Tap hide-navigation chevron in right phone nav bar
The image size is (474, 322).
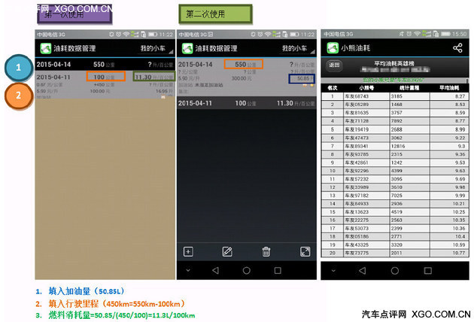click(x=333, y=270)
